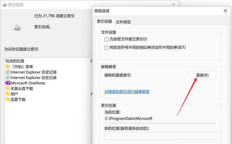Close the 索引选项 window
The width and height of the screenshot is (232, 144).
[174, 5]
